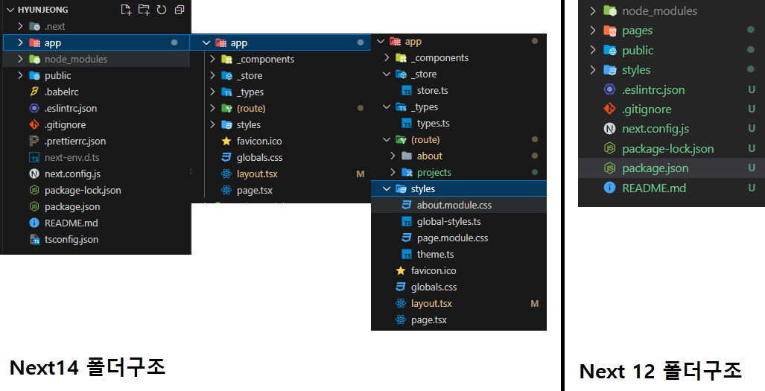This screenshot has width=765, height=391.
Task: Click the CSS icon of page.module.css
Action: pyautogui.click(x=407, y=238)
